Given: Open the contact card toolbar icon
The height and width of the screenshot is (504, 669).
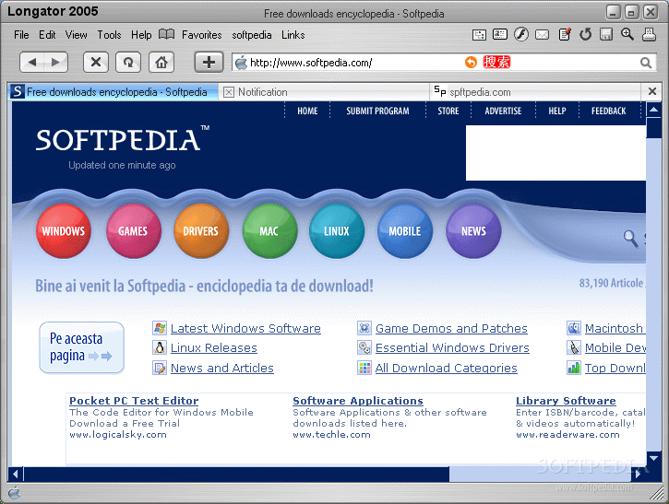Looking at the screenshot, I should (x=499, y=34).
